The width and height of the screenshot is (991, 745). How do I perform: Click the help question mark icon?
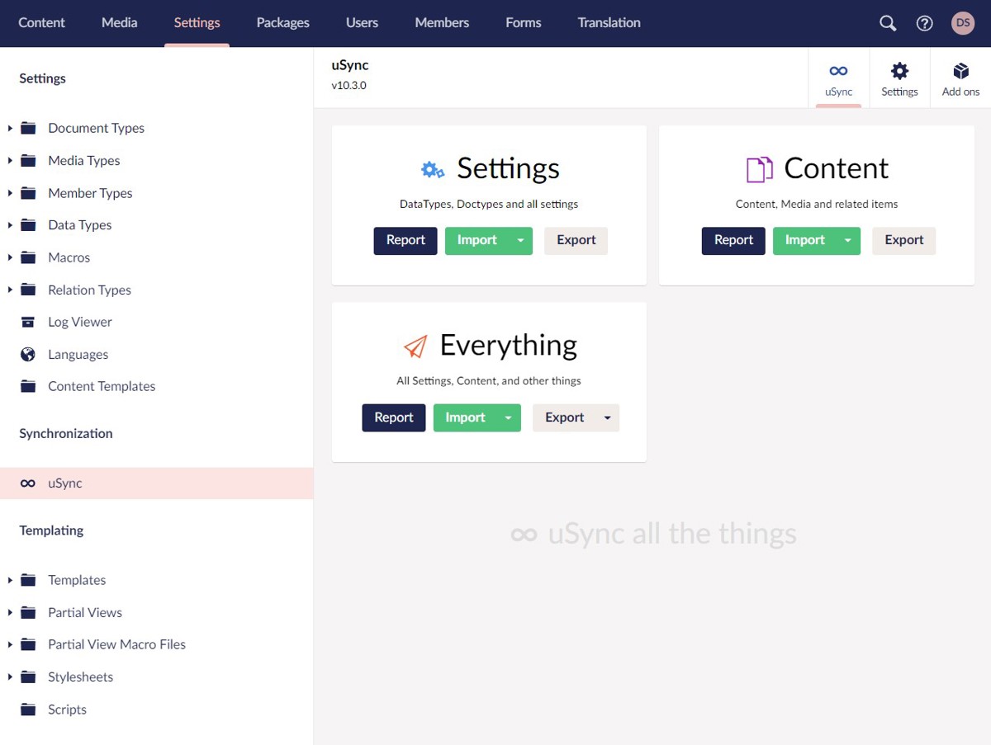point(925,23)
